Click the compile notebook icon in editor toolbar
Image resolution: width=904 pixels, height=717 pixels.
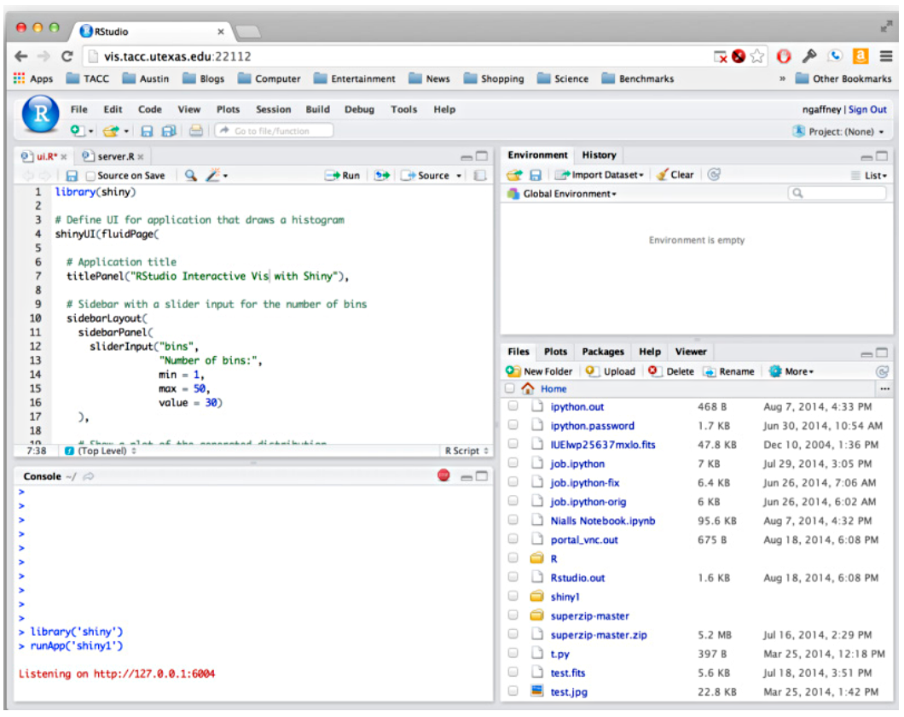click(479, 175)
